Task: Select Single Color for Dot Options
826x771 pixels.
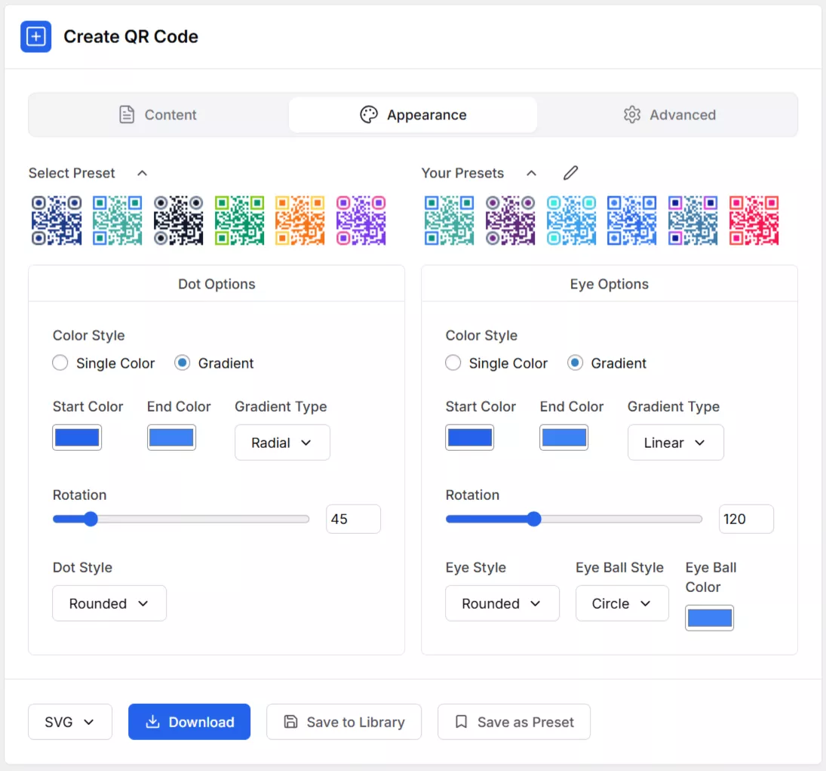Action: 60,362
